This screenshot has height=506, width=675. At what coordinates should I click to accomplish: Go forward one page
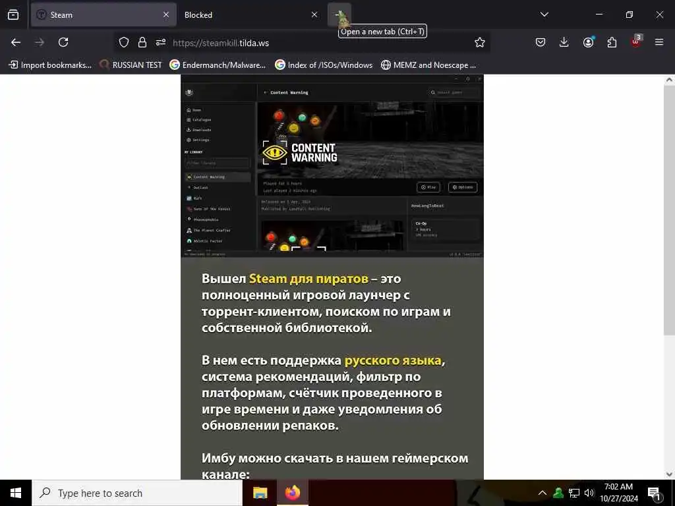(40, 42)
